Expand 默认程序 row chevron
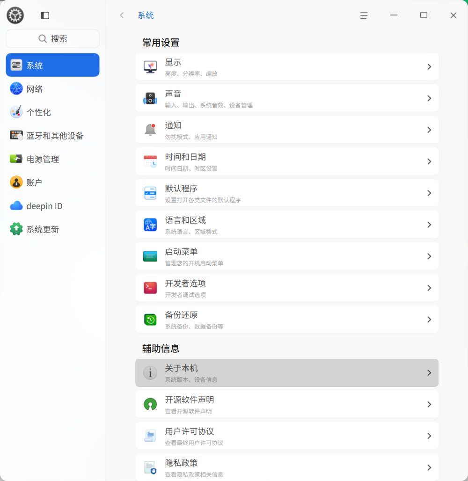Viewport: 468px width, 481px height. 429,193
